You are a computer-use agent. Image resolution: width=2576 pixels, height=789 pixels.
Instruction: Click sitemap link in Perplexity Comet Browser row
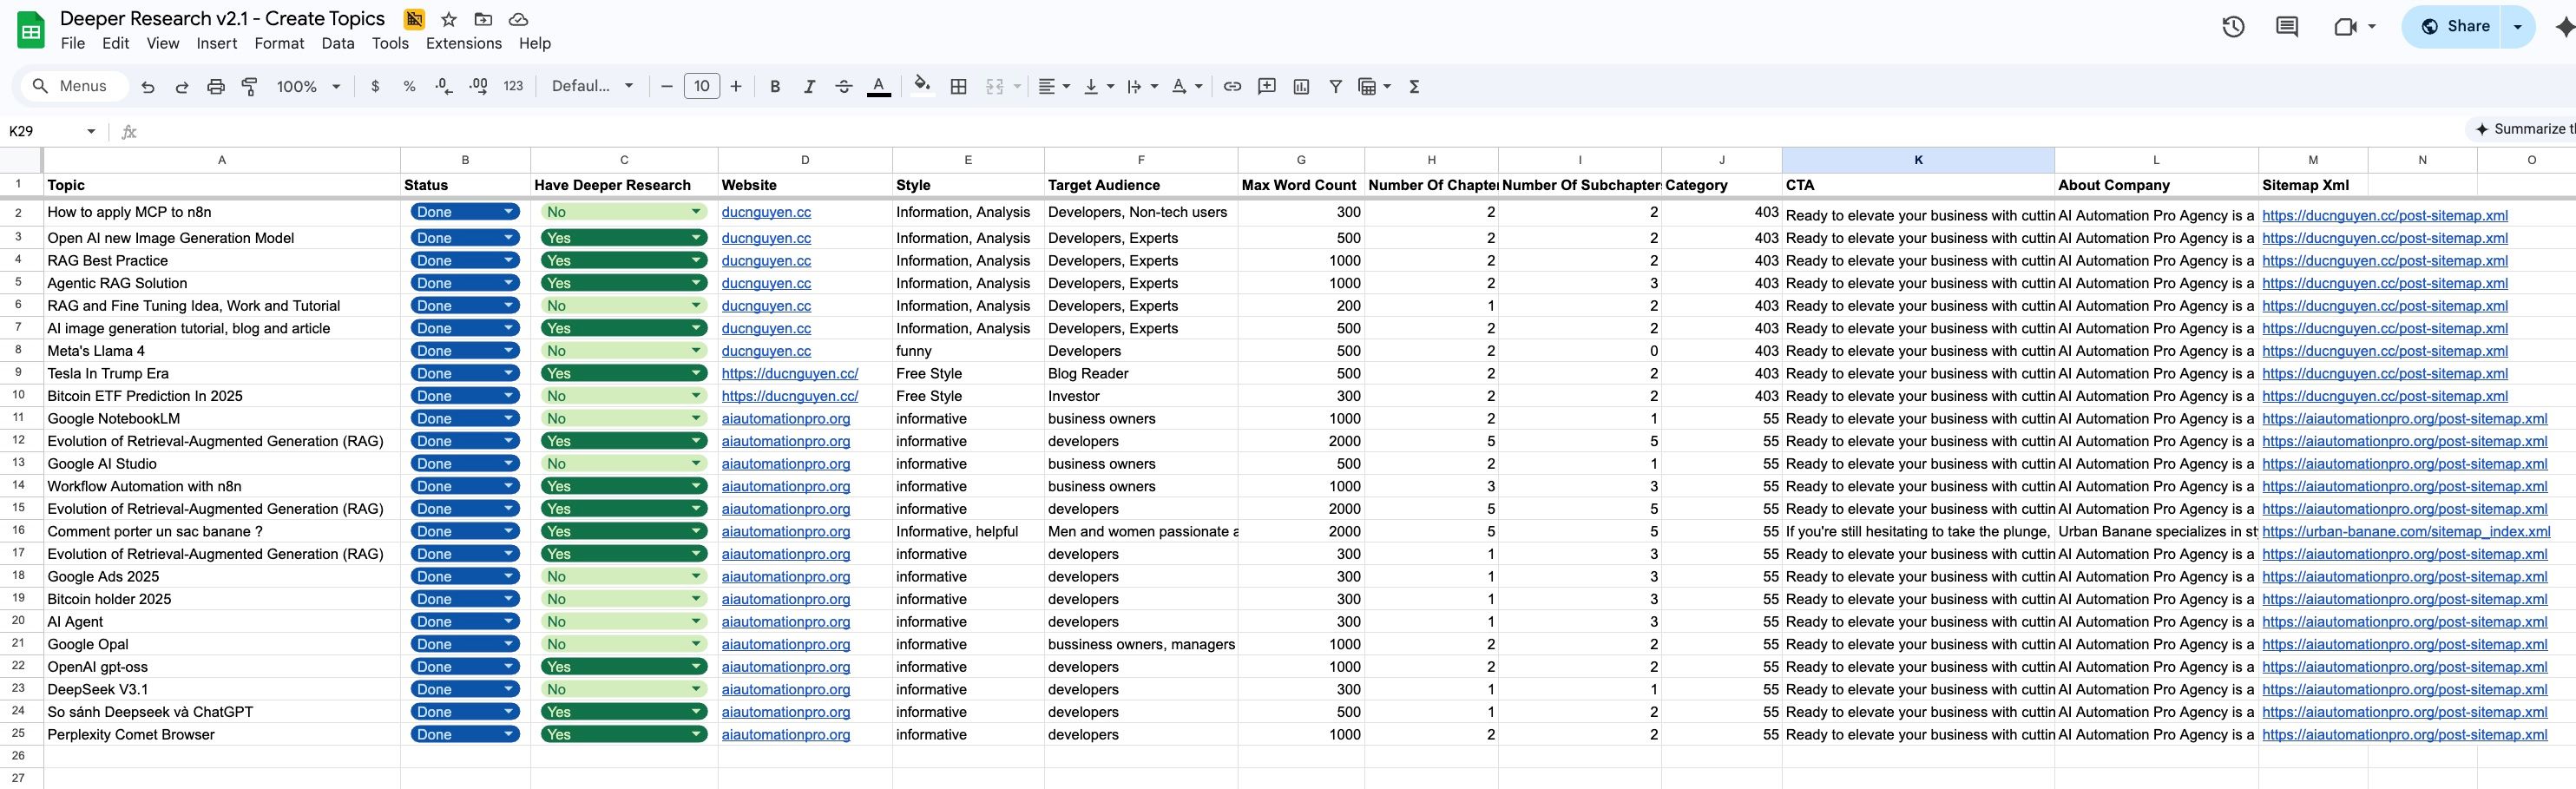[2405, 735]
